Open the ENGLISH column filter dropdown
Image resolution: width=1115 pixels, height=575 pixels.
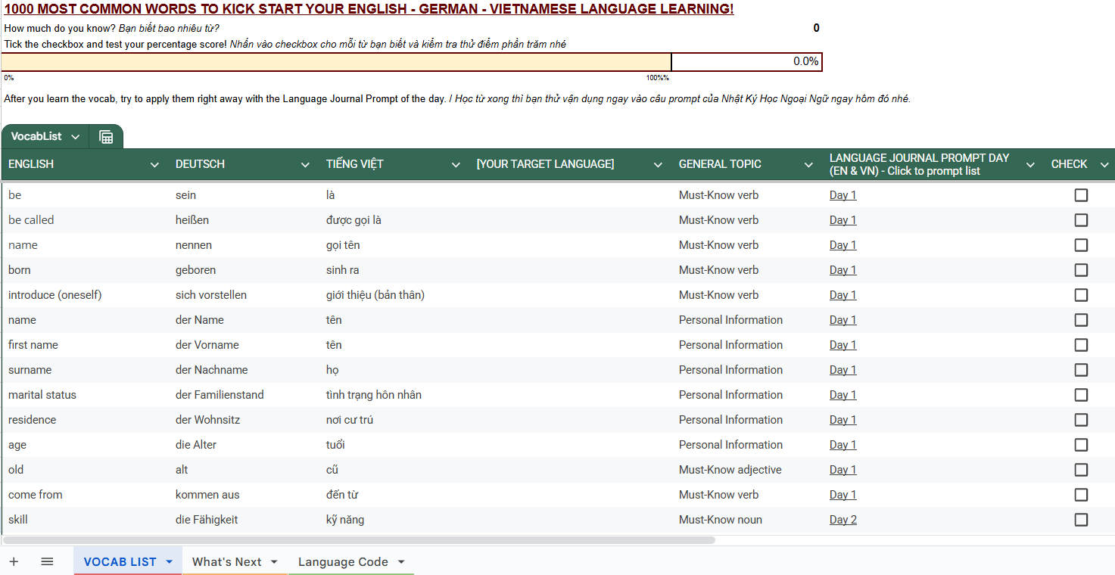[x=154, y=165]
